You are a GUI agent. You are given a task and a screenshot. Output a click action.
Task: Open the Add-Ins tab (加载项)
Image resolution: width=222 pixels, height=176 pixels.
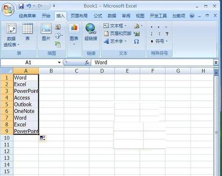point(179,16)
